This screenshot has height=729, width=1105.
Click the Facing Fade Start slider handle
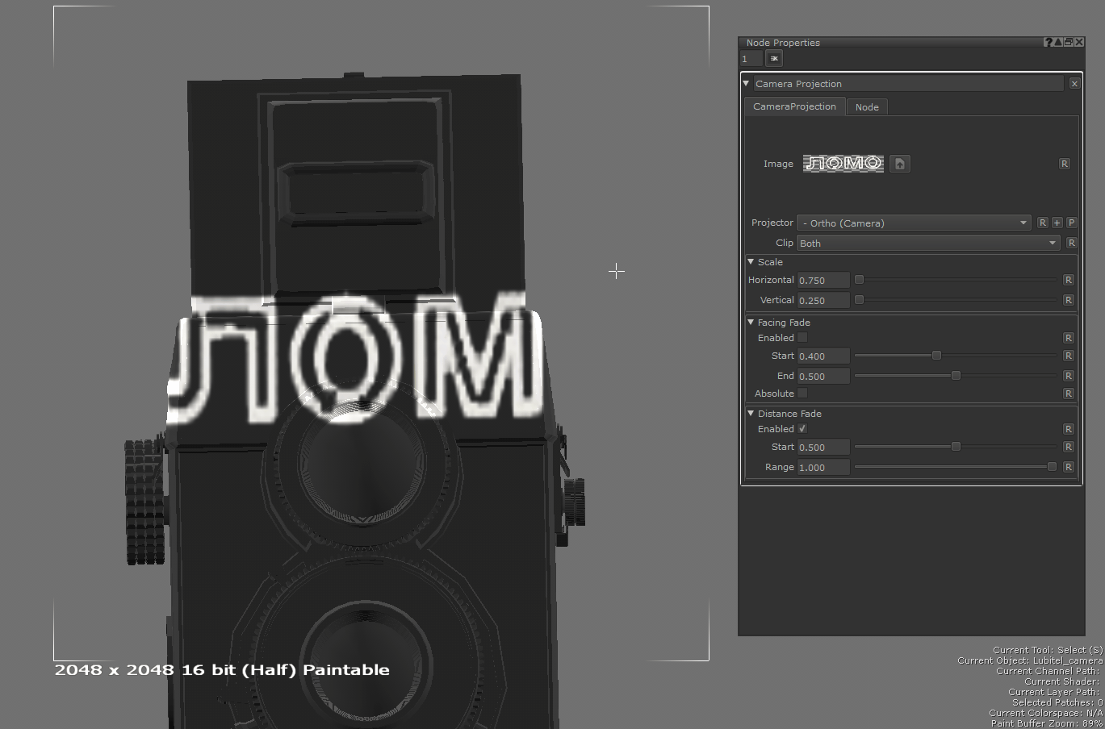click(x=936, y=356)
